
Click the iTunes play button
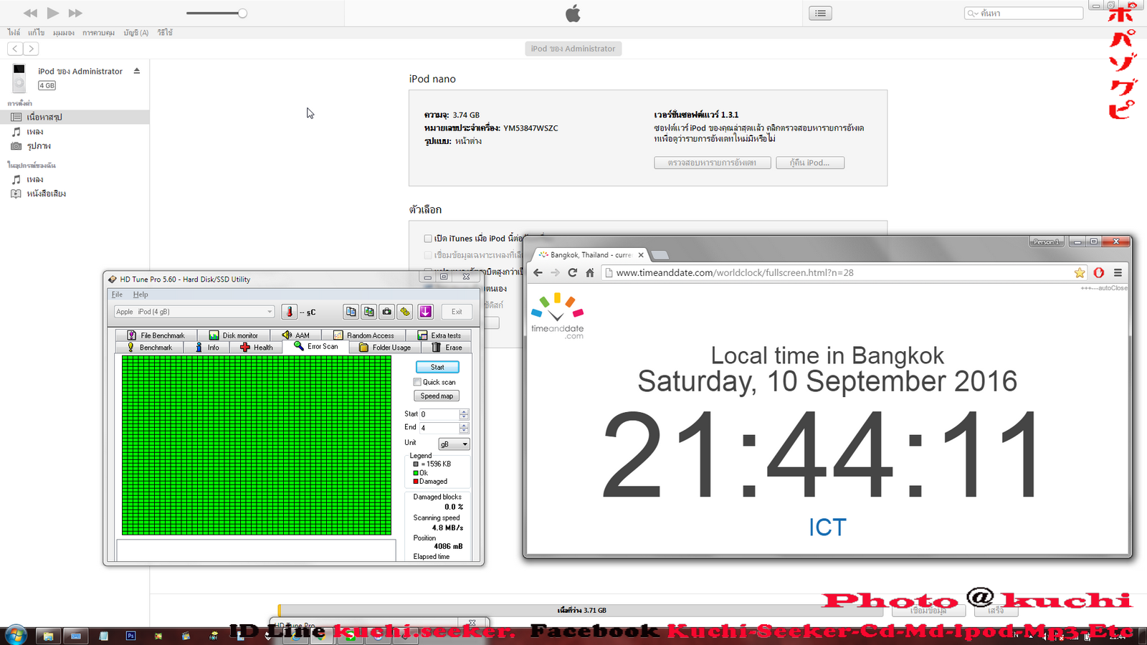(x=53, y=13)
